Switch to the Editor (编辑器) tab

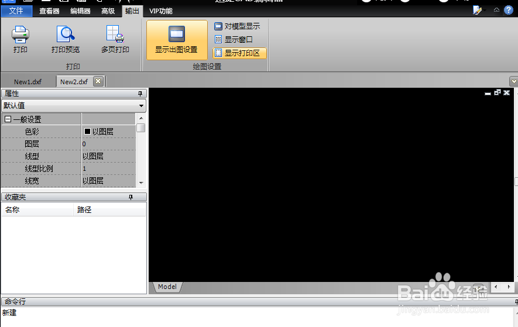(x=80, y=11)
